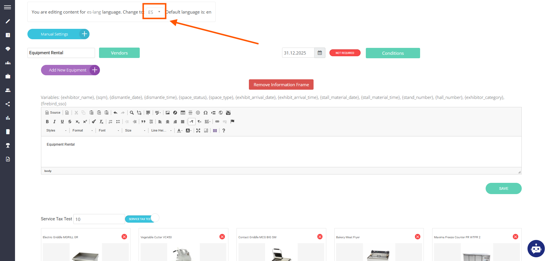The width and height of the screenshot is (548, 261).
Task: Insert a special character (omega)
Action: pyautogui.click(x=206, y=113)
